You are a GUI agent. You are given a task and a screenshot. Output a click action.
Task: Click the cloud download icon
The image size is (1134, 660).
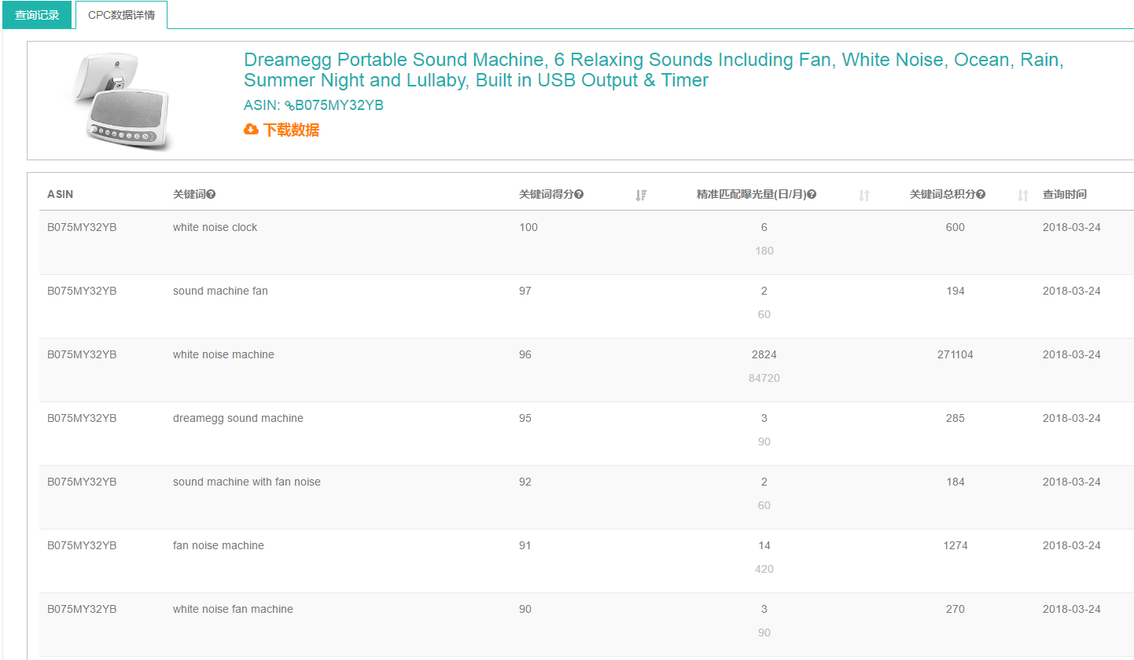coord(251,130)
